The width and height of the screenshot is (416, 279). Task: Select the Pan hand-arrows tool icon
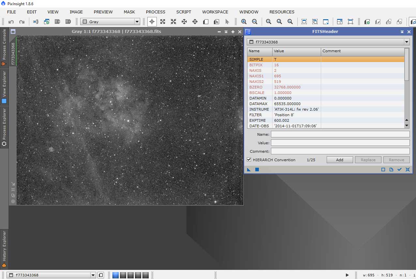click(x=184, y=22)
